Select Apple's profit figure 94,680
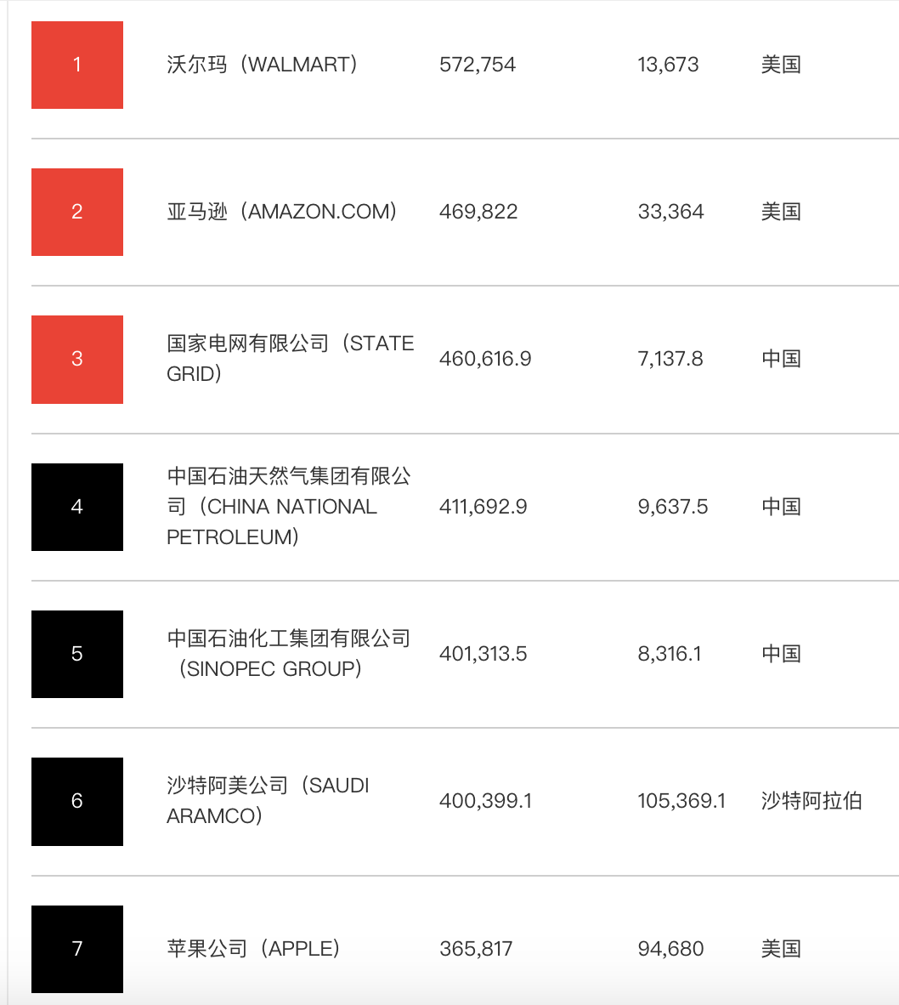Viewport: 899px width, 1005px height. pyautogui.click(x=670, y=948)
